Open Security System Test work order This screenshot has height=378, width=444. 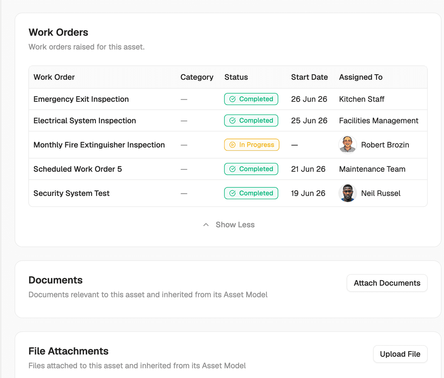pyautogui.click(x=71, y=193)
